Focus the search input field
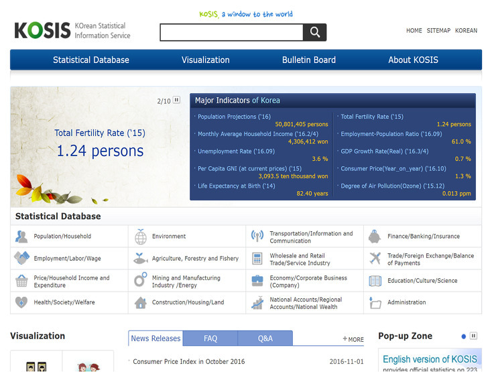This screenshot has width=496, height=372. [231, 32]
